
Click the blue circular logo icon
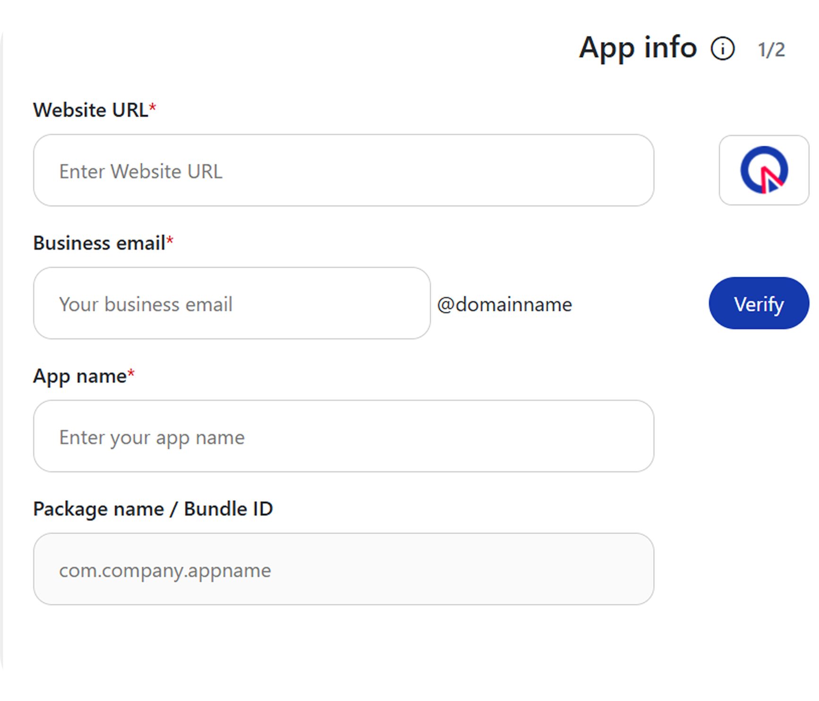pyautogui.click(x=764, y=170)
